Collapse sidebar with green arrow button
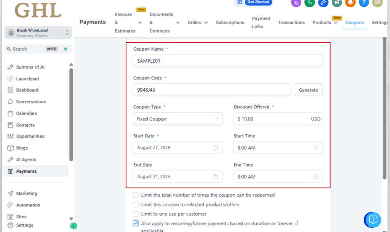The width and height of the screenshot is (390, 232). [74, 226]
